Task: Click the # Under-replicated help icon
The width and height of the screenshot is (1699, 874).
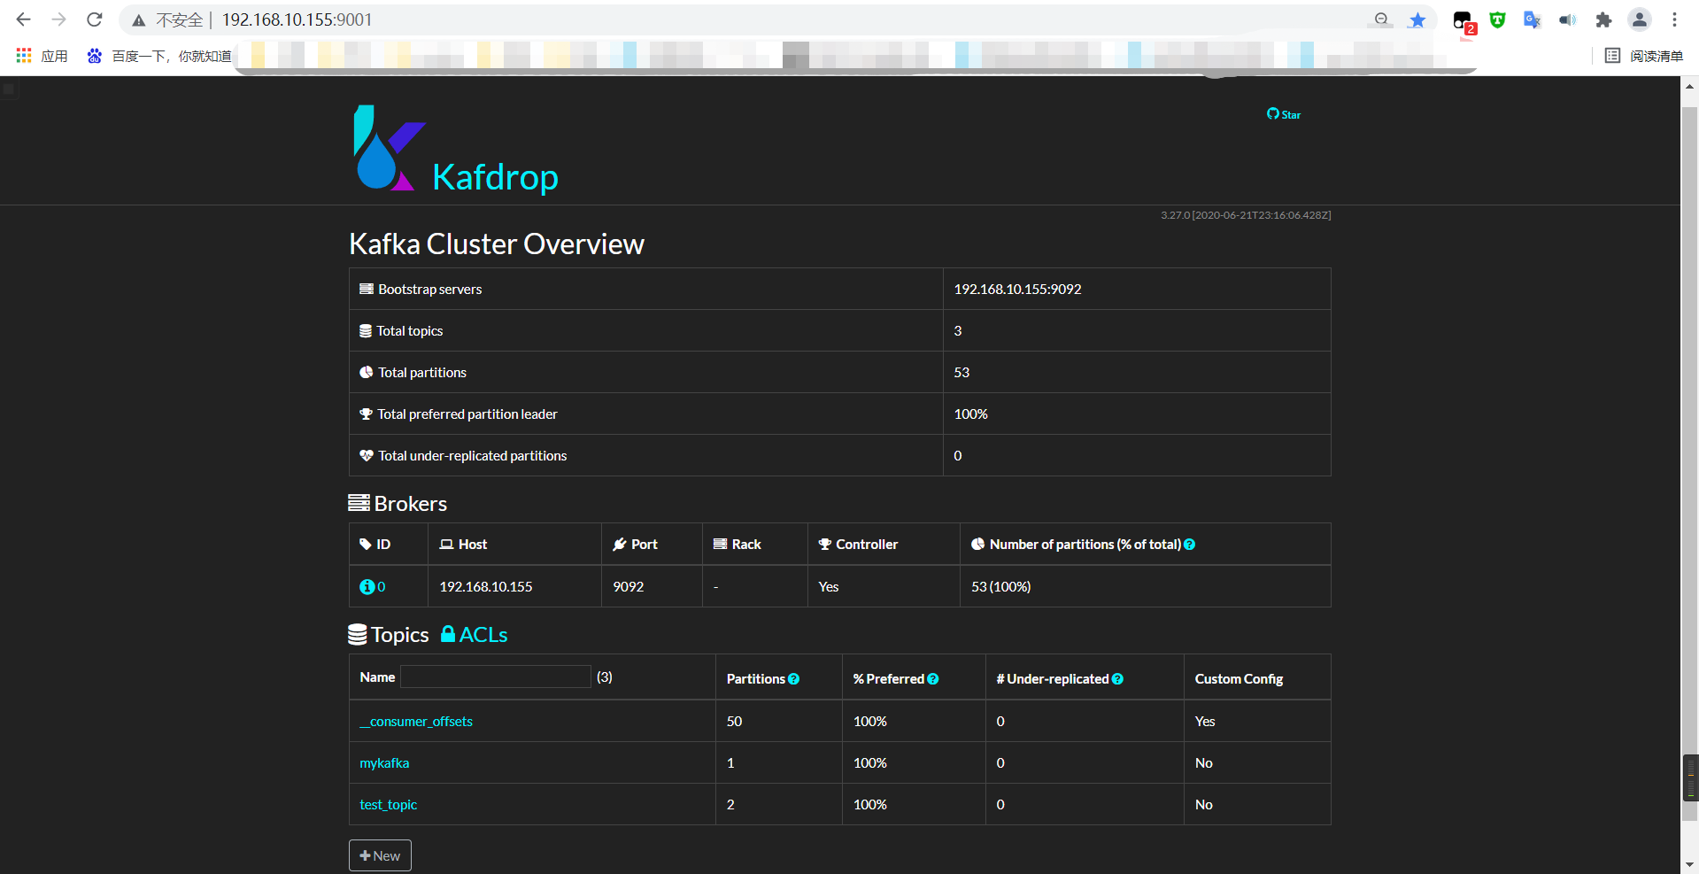Action: point(1118,678)
